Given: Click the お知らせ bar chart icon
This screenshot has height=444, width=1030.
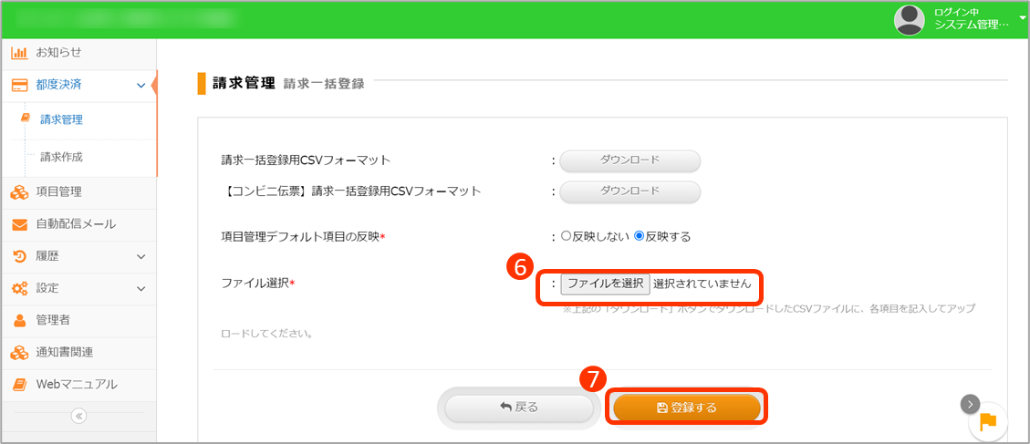Looking at the screenshot, I should pyautogui.click(x=19, y=52).
